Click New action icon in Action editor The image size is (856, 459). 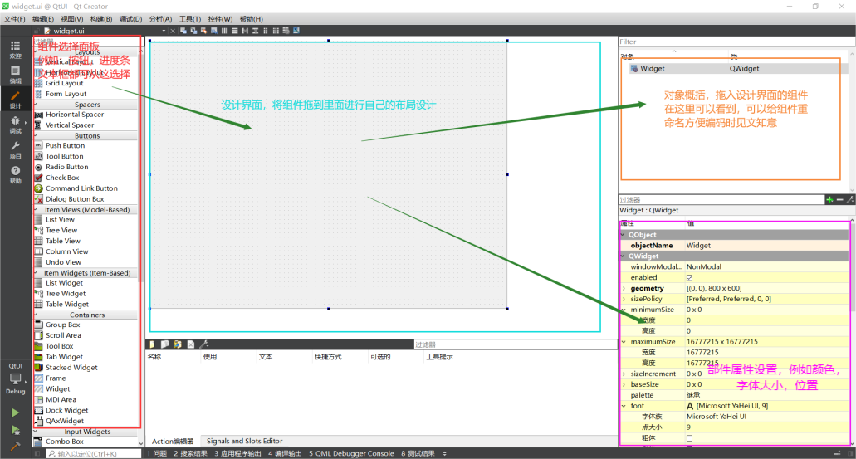tap(152, 344)
